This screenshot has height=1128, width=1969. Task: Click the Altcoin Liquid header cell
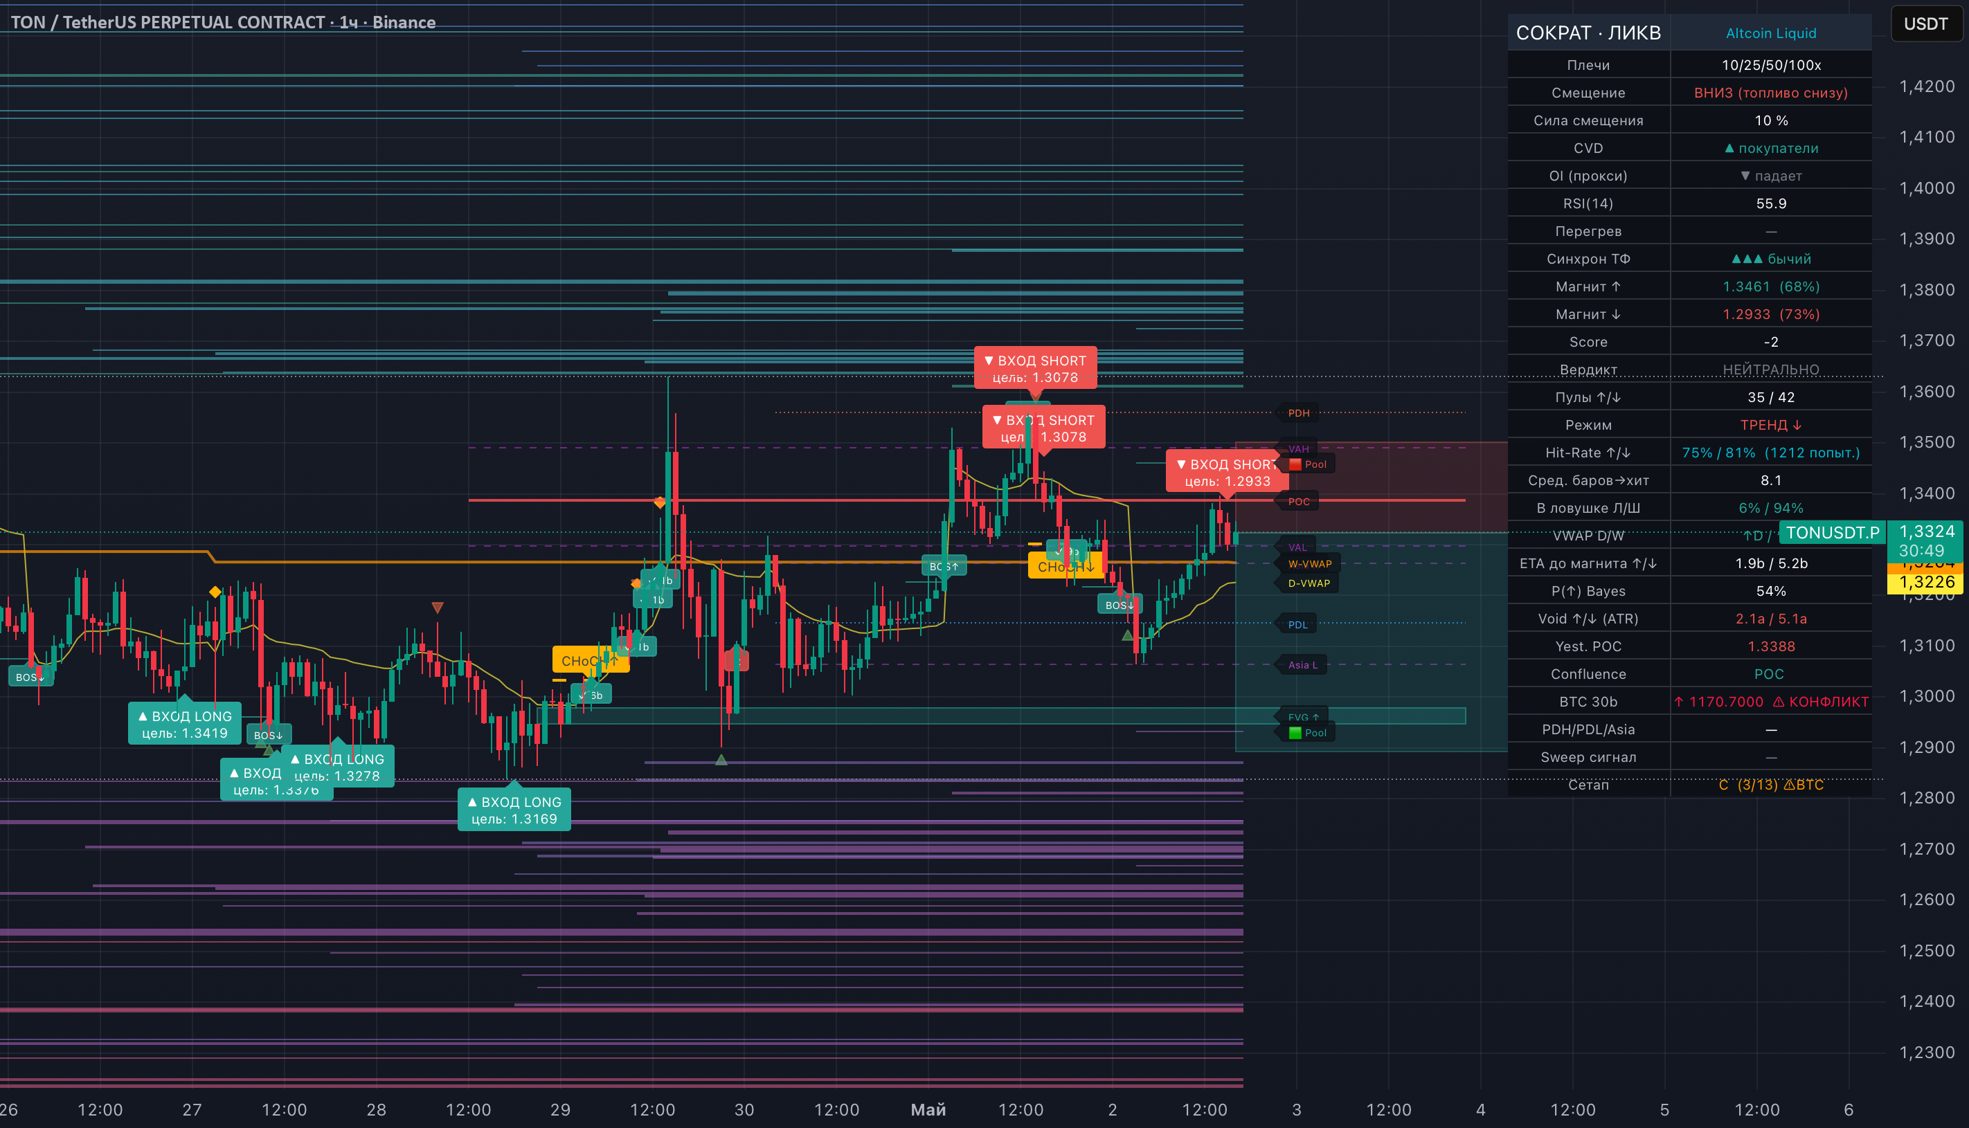1770,33
